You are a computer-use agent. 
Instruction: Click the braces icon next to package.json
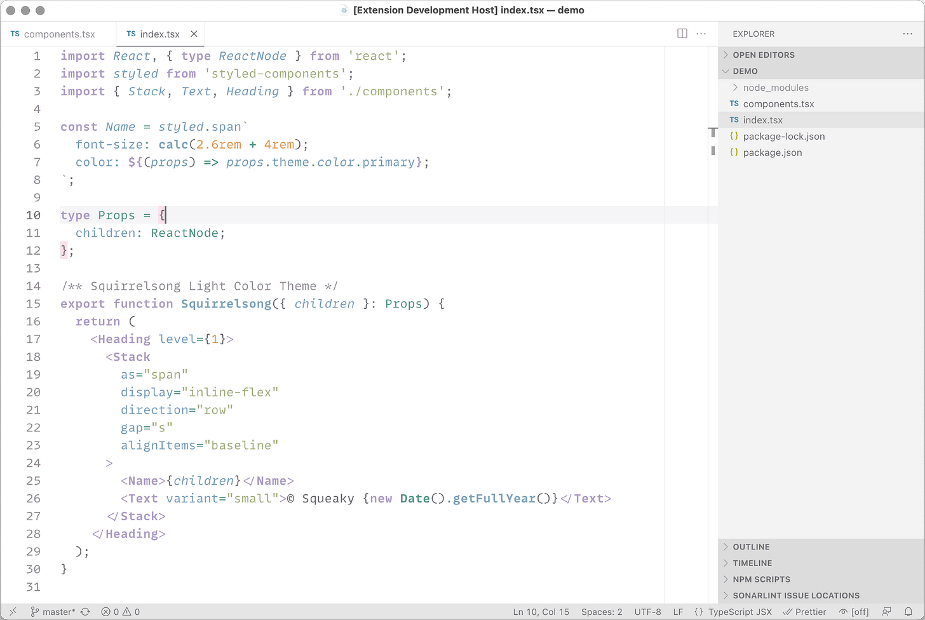734,152
